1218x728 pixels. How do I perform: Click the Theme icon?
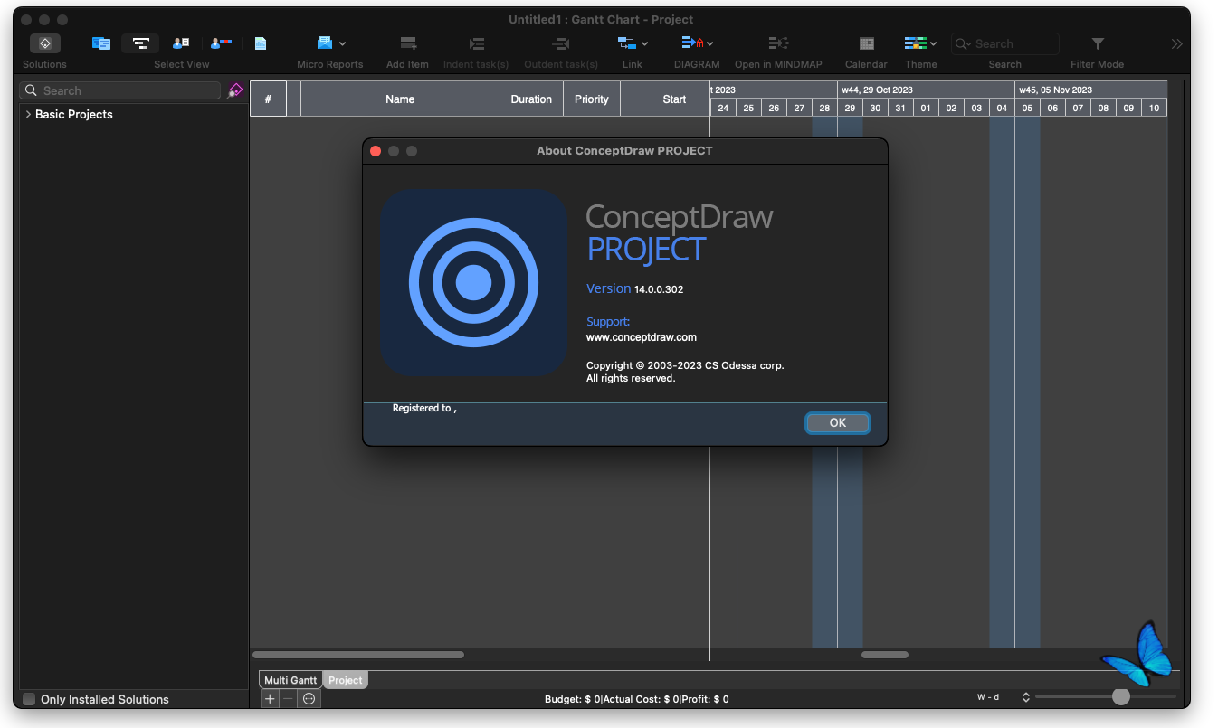coord(915,43)
